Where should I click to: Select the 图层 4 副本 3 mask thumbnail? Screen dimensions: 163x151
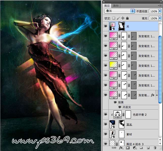[x=122, y=143]
